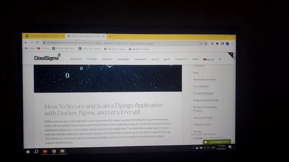Open the ABOUT menu item
The height and width of the screenshot is (162, 289).
click(x=167, y=59)
